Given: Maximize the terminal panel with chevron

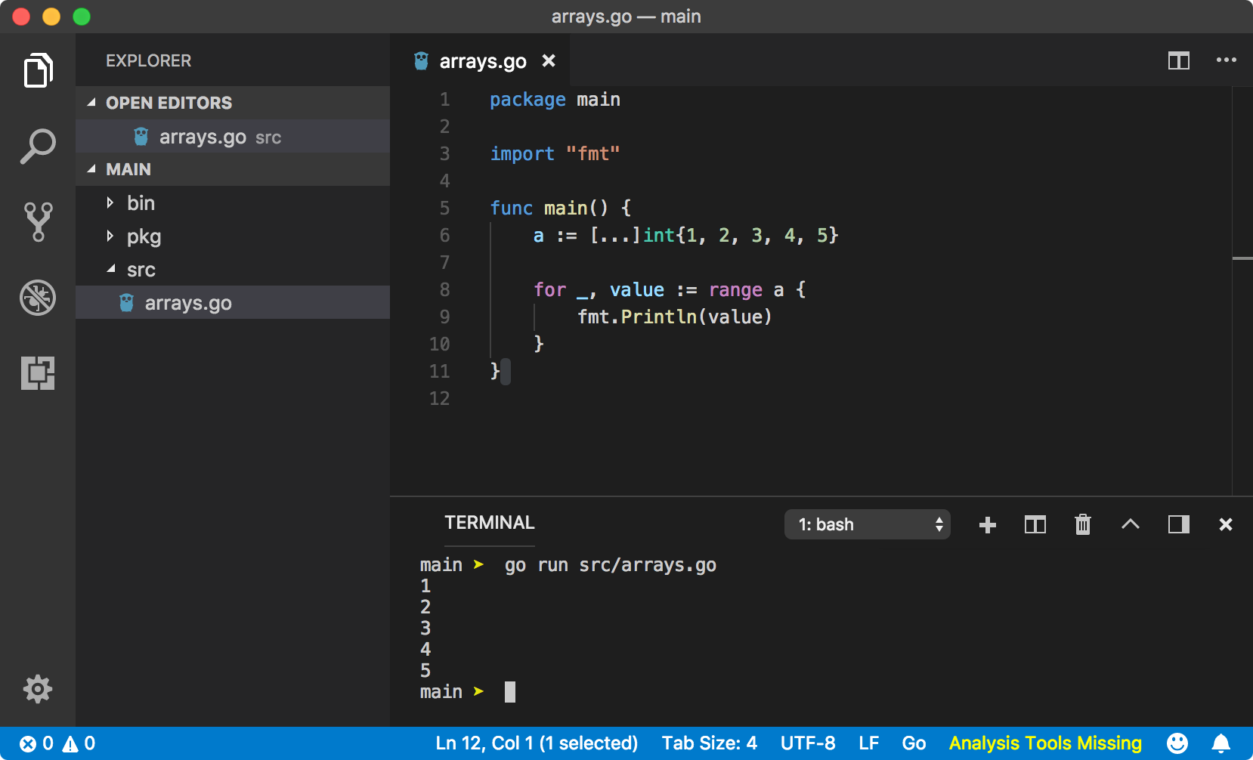Looking at the screenshot, I should pos(1131,524).
